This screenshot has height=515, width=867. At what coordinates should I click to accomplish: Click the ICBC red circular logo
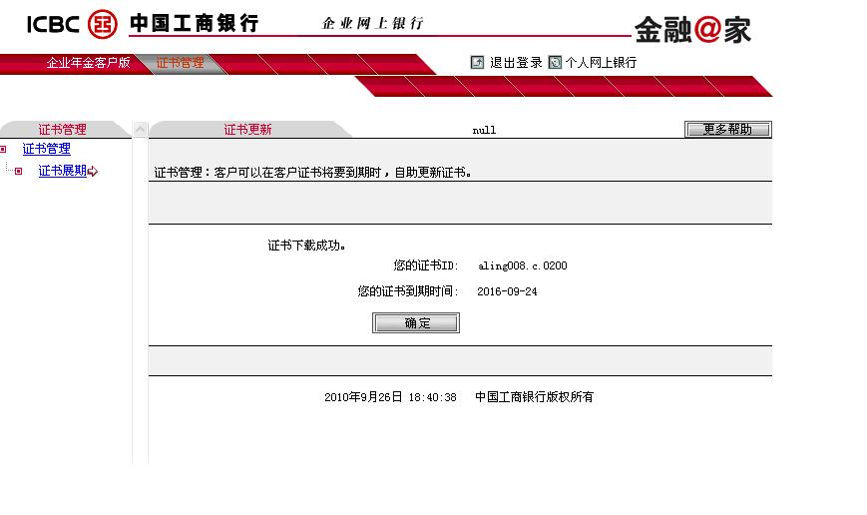click(x=103, y=24)
